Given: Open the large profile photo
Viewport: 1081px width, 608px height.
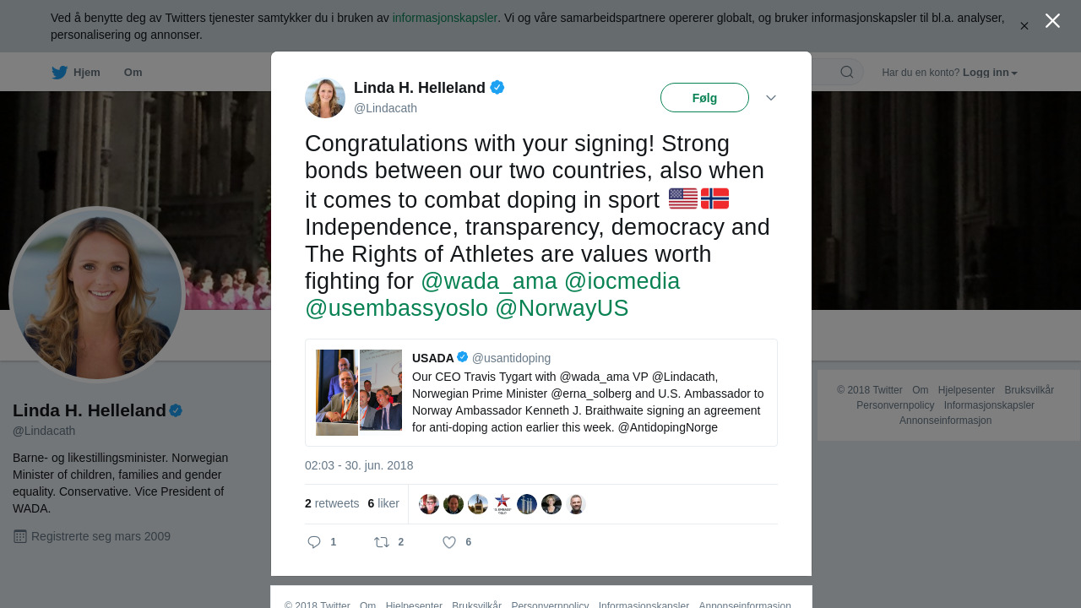Looking at the screenshot, I should [x=97, y=293].
